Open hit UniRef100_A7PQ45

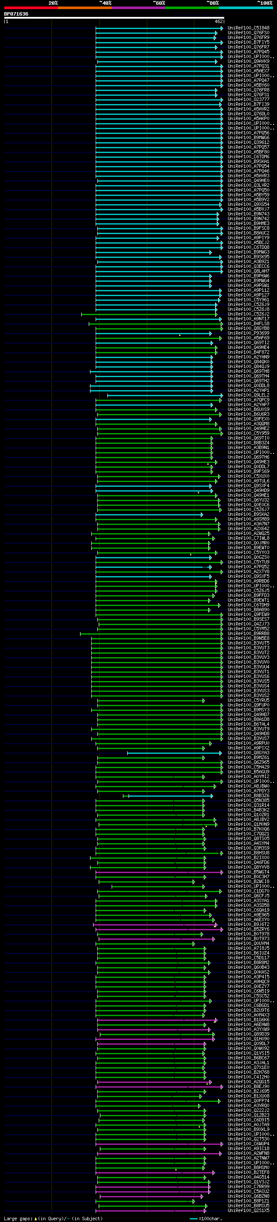click(248, 52)
